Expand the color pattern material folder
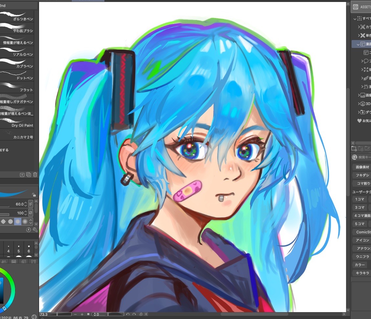This screenshot has width=371, height=319. (x=359, y=27)
